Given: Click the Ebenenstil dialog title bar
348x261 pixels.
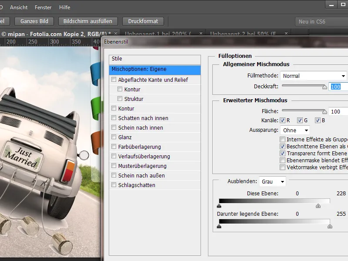Looking at the screenshot, I should 224,42.
